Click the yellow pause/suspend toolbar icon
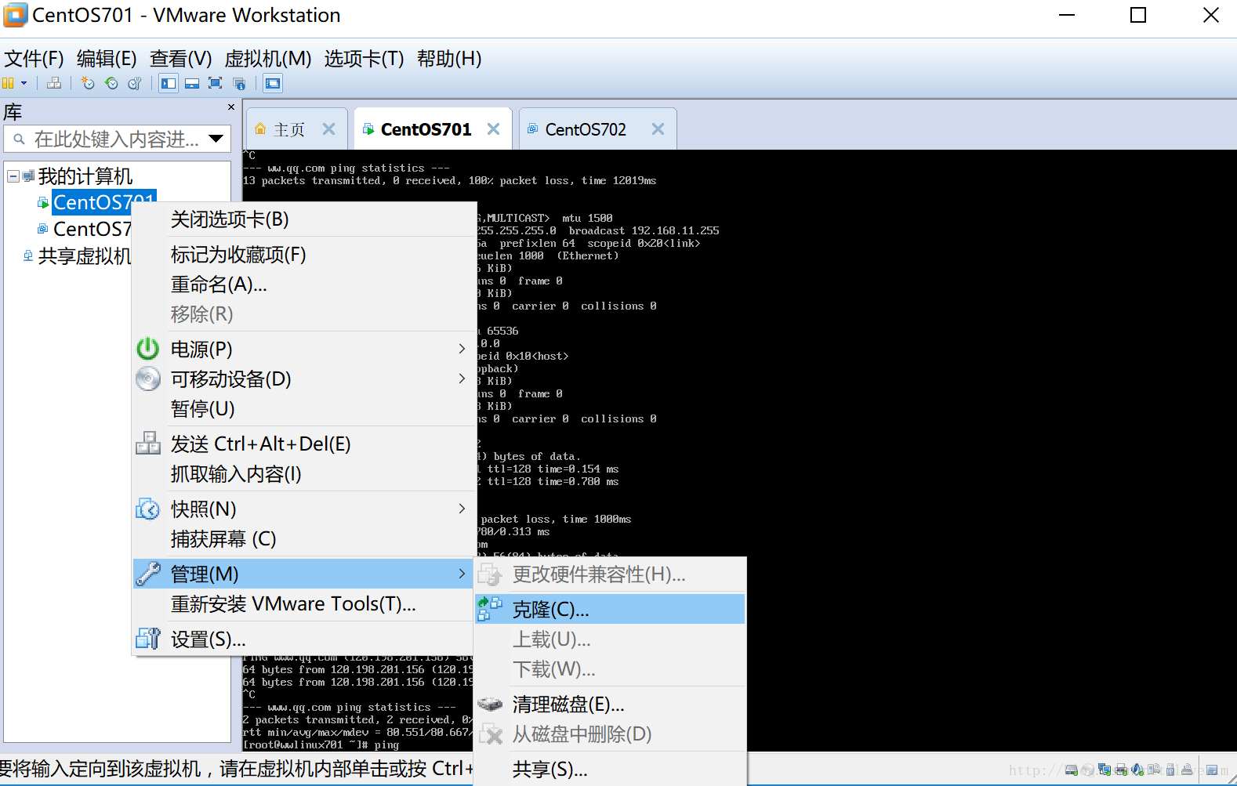This screenshot has height=786, width=1237. pyautogui.click(x=8, y=83)
